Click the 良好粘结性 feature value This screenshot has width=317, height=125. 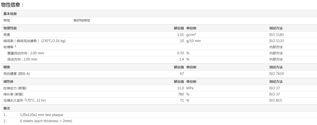[82, 20]
